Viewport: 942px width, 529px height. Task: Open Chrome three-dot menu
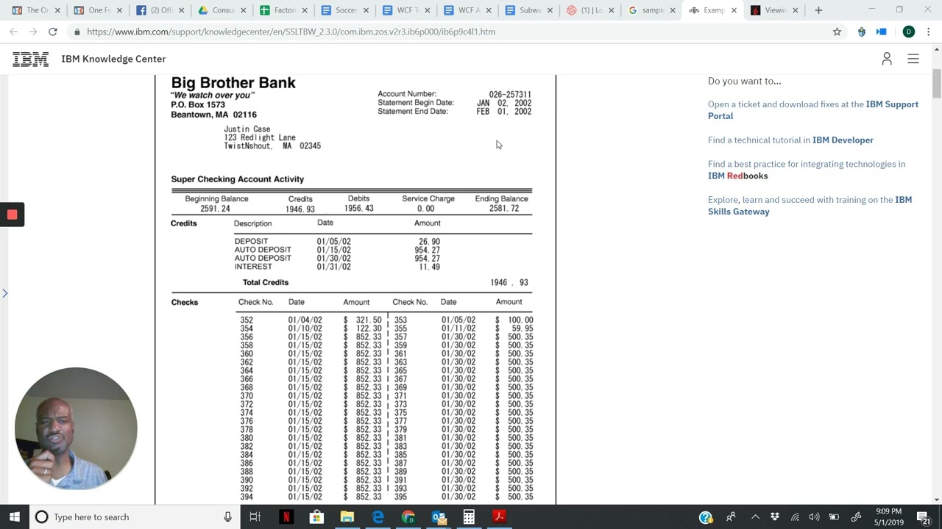[x=929, y=32]
